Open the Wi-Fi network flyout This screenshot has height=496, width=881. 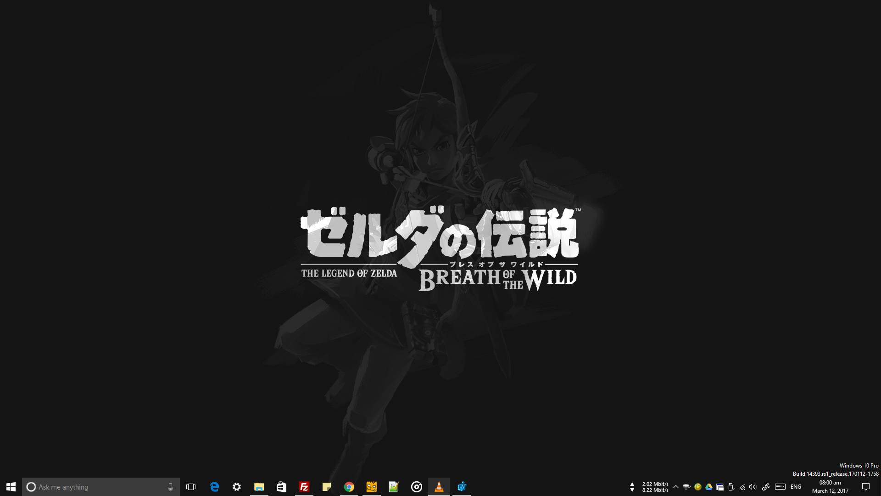pos(742,487)
